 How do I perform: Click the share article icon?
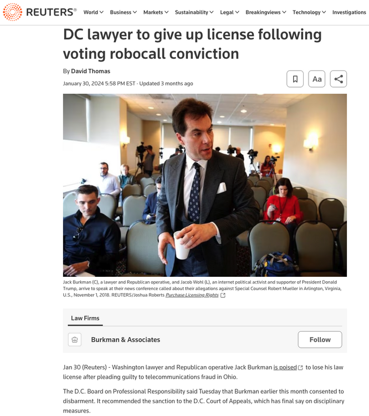338,79
